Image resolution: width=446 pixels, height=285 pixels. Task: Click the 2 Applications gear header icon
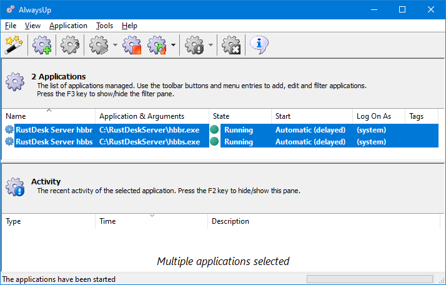15,82
